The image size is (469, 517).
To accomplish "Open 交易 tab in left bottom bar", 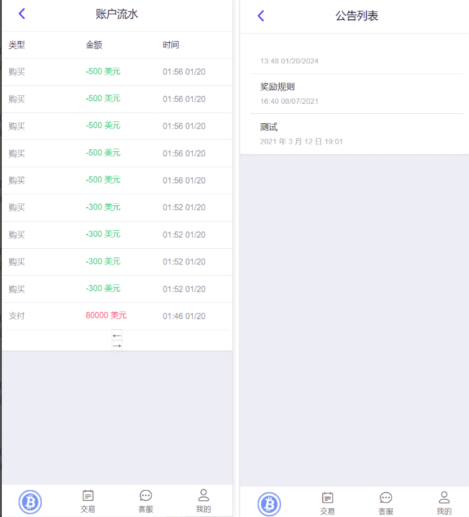I will (88, 501).
